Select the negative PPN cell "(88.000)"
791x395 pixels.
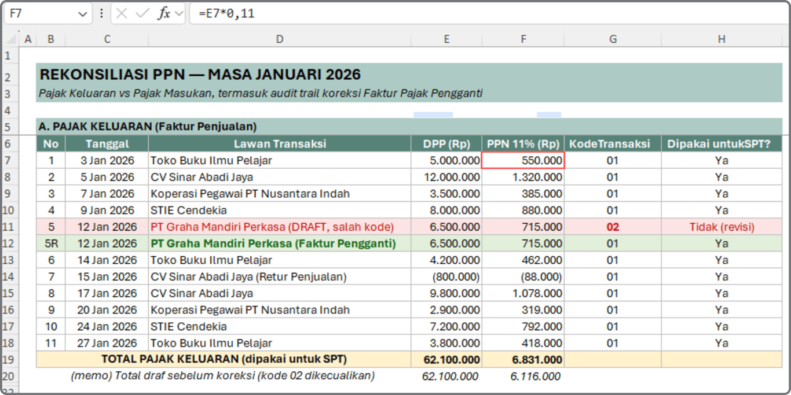click(523, 277)
